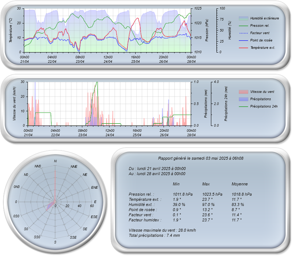Select the 26/04 date label on the wind chart
Viewport: 294px width, 257px height.
164,135
